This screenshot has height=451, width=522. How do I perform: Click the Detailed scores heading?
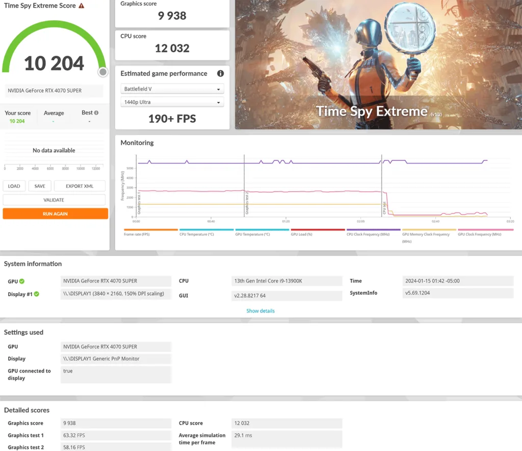tap(27, 410)
